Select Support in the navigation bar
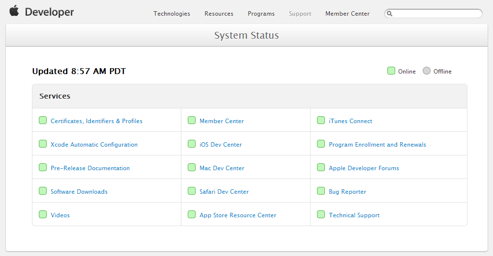This screenshot has width=493, height=256. pos(300,14)
